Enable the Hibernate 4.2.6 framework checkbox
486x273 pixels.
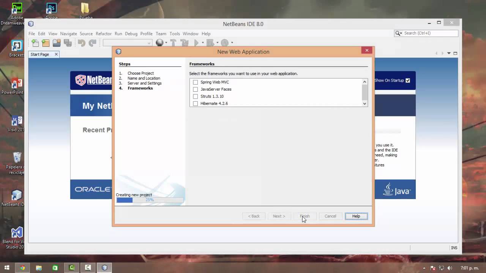(x=196, y=104)
